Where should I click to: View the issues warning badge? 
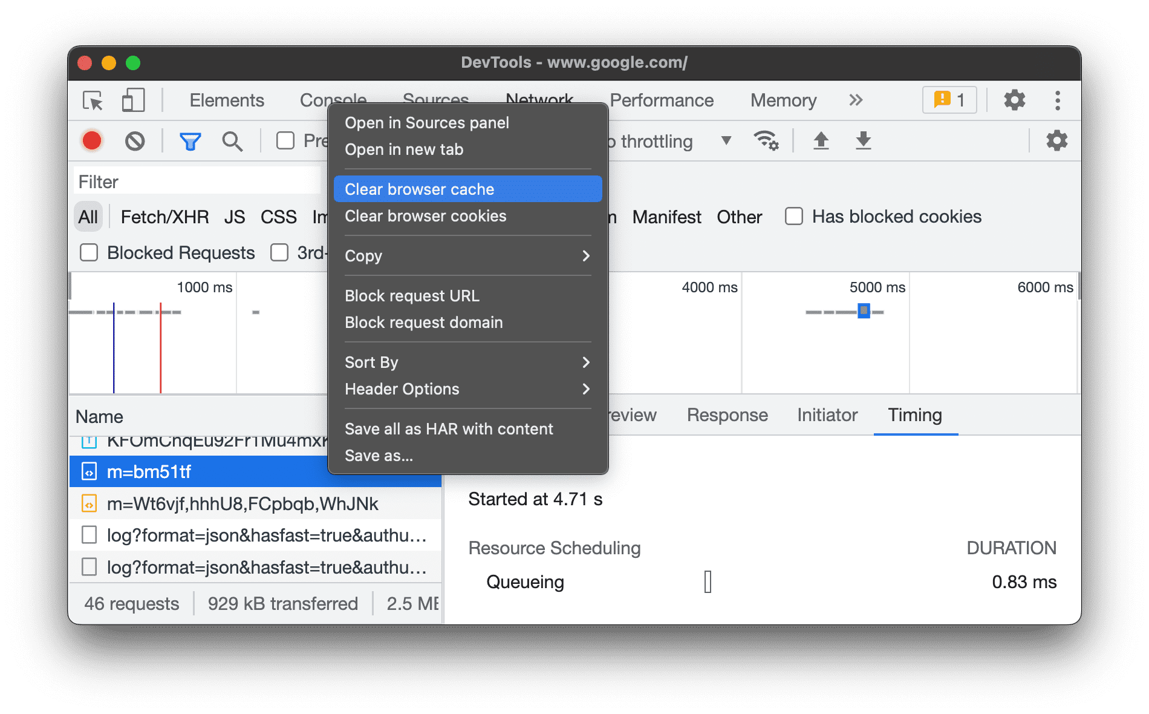point(949,100)
